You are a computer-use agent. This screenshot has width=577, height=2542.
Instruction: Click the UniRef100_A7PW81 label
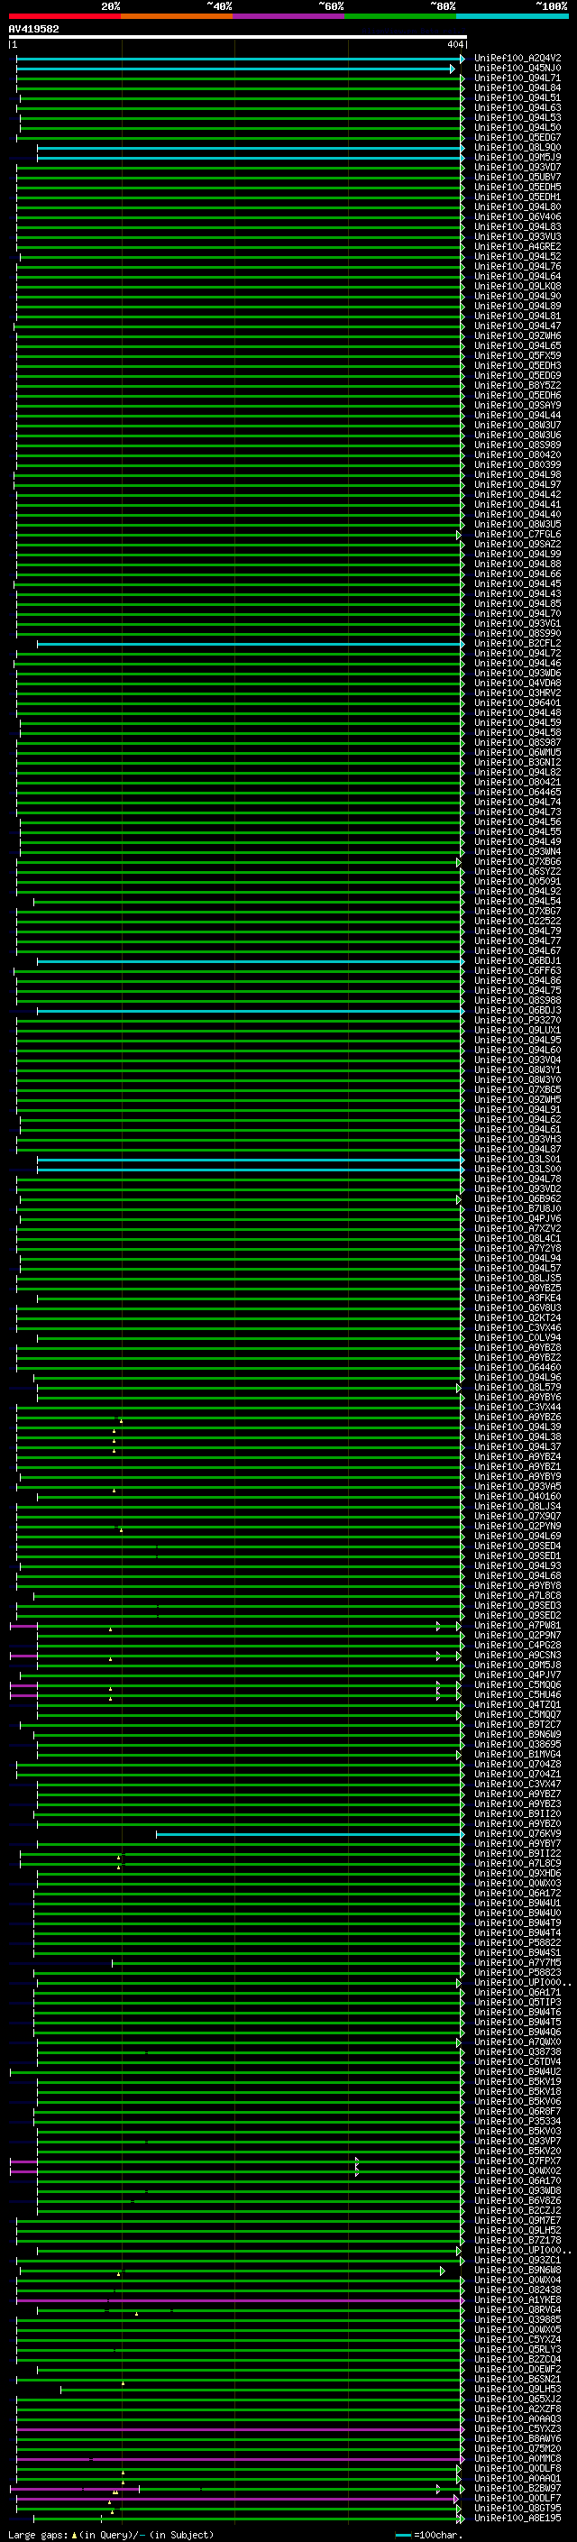517,1625
